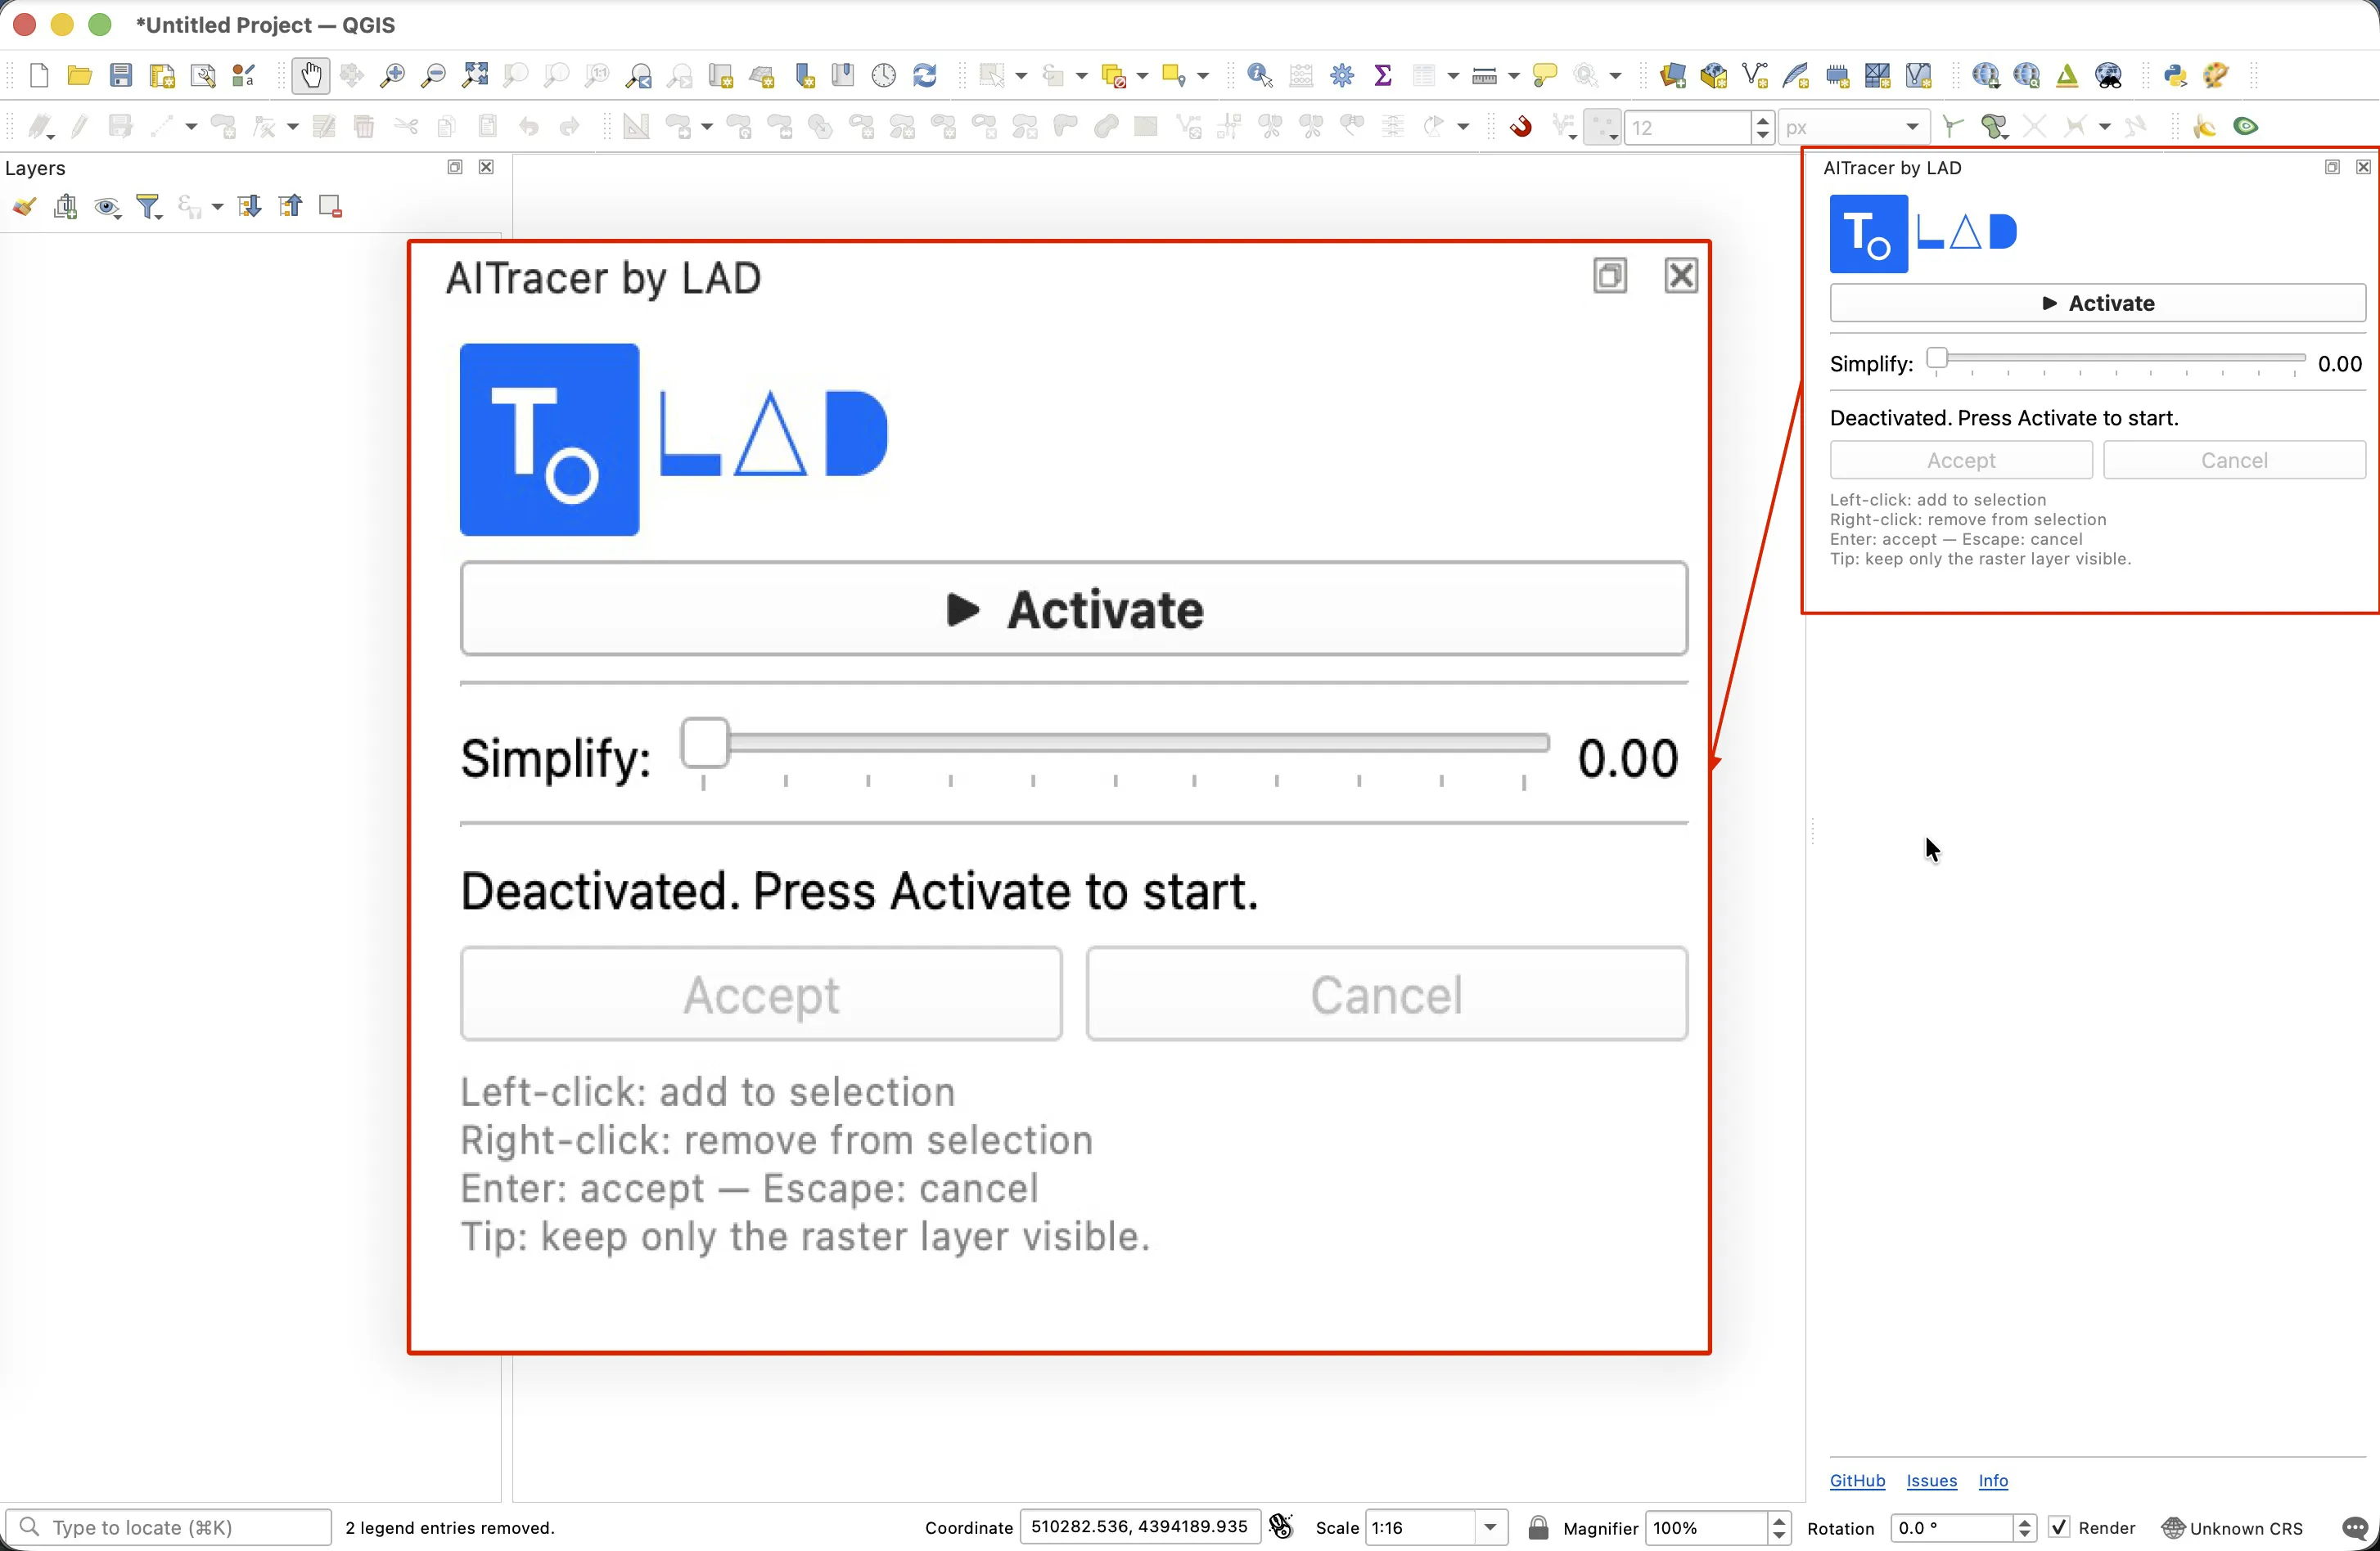Open the New Print Layout tool
Image resolution: width=2380 pixels, height=1551 pixels.
click(x=162, y=75)
